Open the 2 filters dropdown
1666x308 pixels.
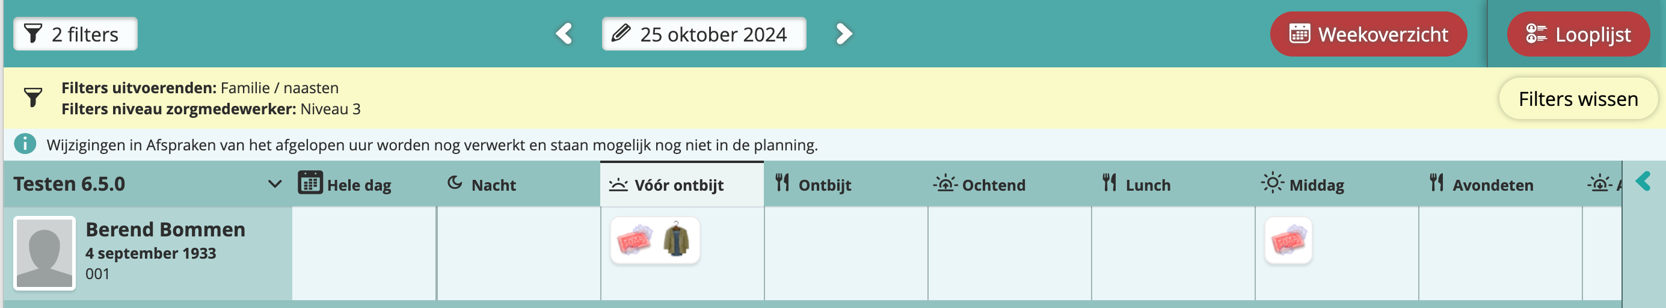tap(75, 34)
